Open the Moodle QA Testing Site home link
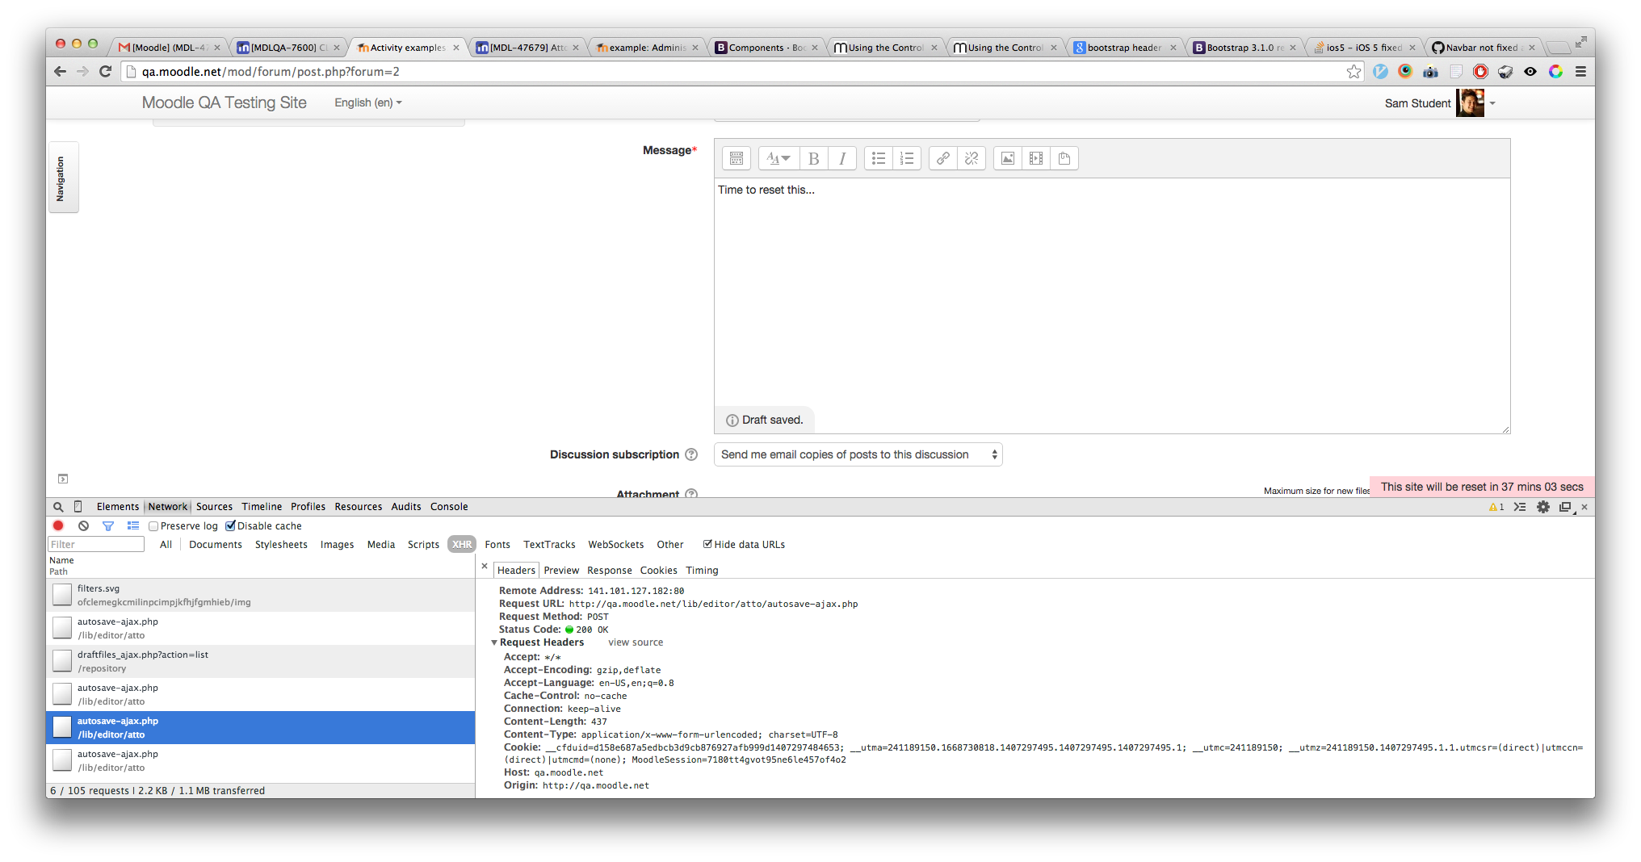The image size is (1641, 862). [x=224, y=103]
